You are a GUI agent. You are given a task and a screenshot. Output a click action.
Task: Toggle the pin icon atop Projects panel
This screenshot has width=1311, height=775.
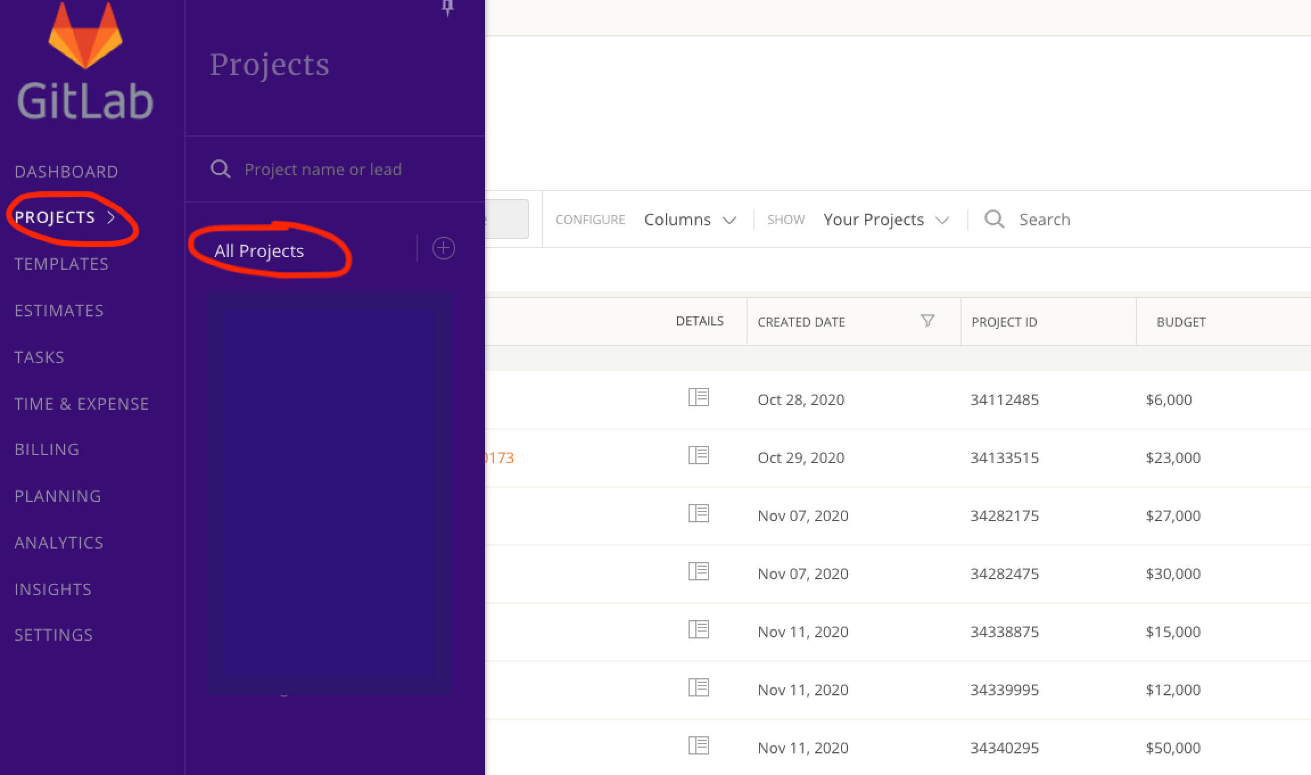click(x=448, y=7)
